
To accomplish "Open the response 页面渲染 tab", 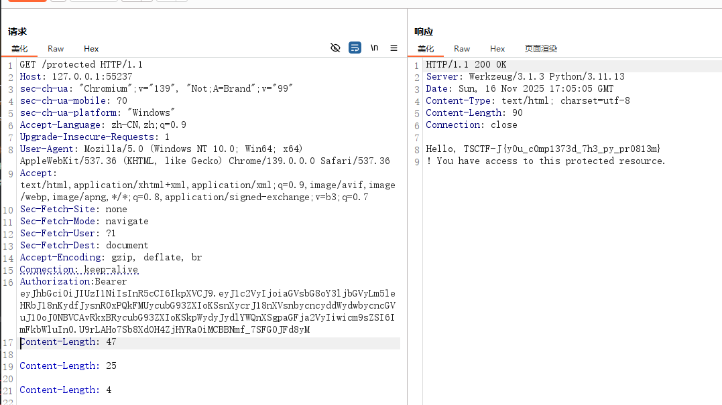I will click(x=541, y=49).
